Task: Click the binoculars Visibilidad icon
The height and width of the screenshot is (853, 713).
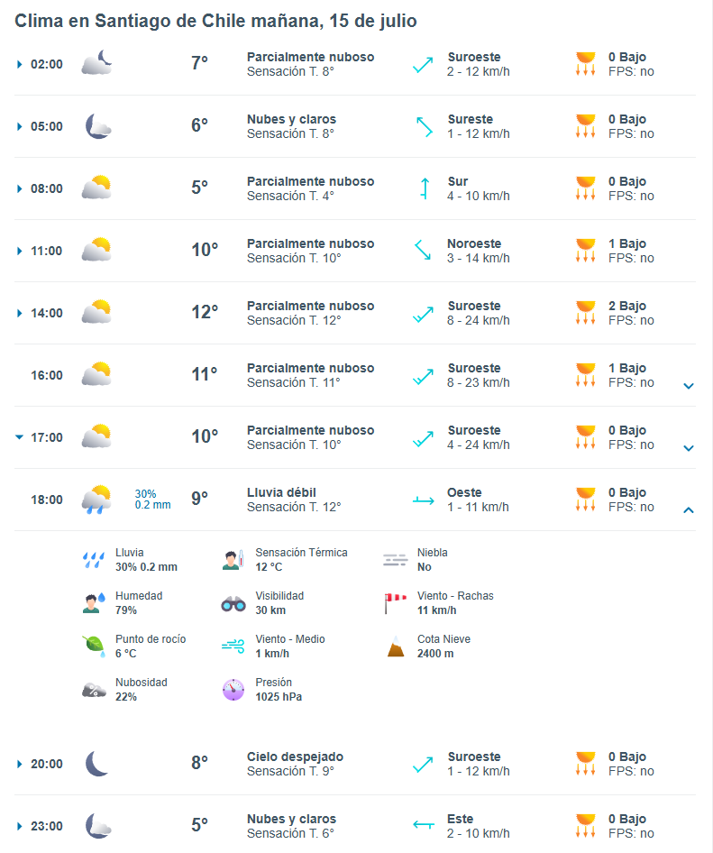Action: tap(233, 604)
